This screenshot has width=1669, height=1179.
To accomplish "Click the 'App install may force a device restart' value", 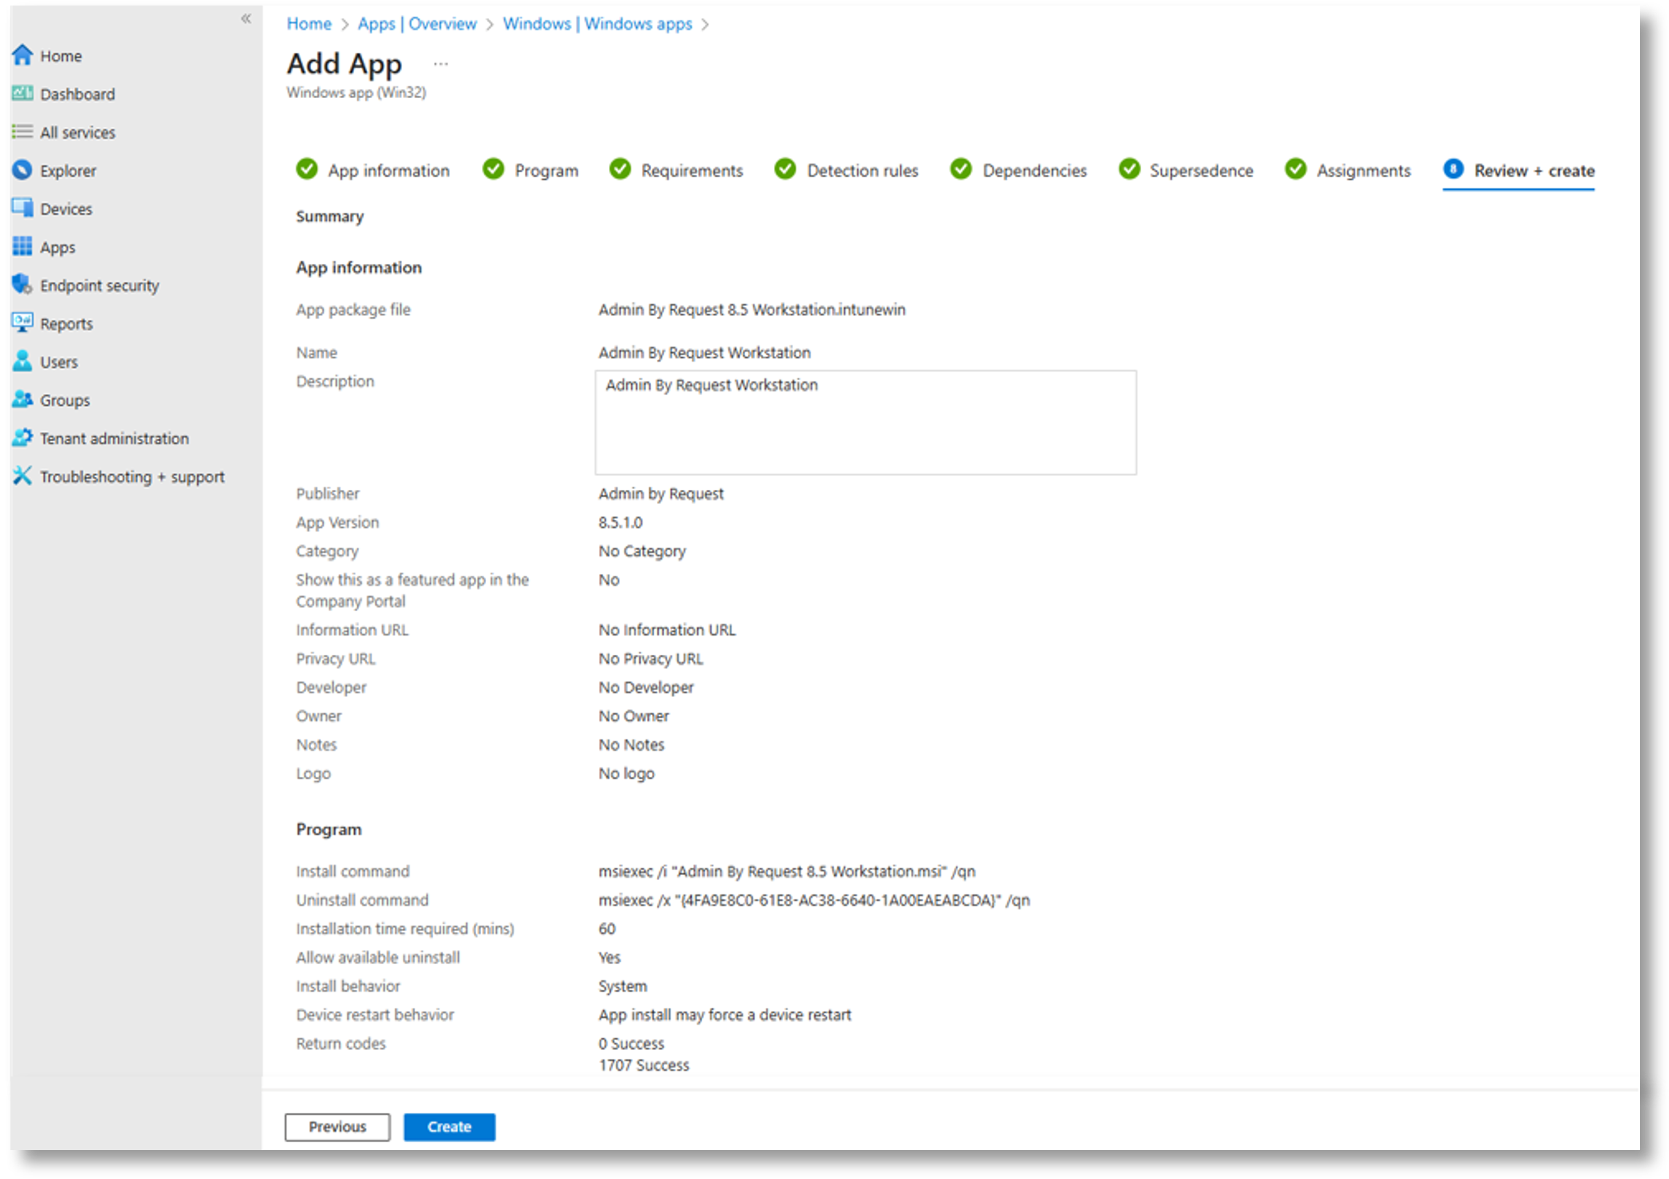I will 725,1015.
